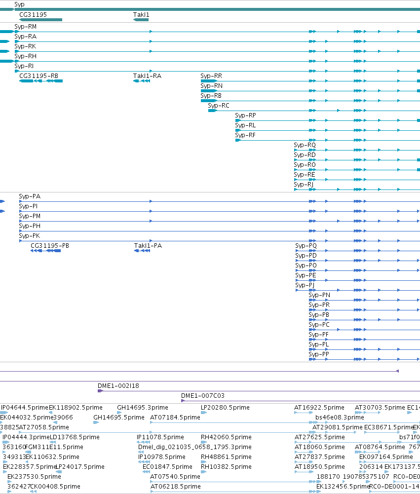Select protein Syp-PA
Viewport: 420px width, 494px height.
click(x=30, y=196)
